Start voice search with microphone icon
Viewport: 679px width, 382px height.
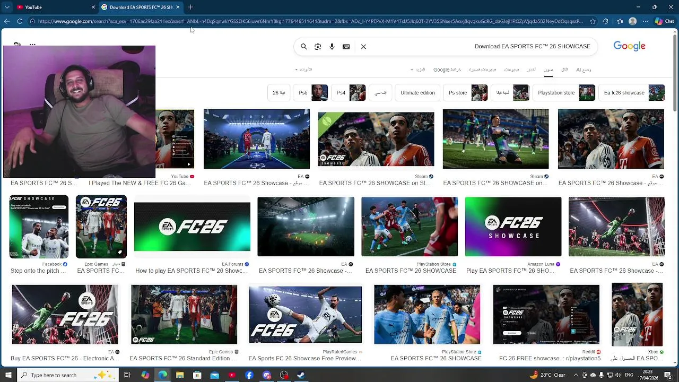tap(332, 47)
